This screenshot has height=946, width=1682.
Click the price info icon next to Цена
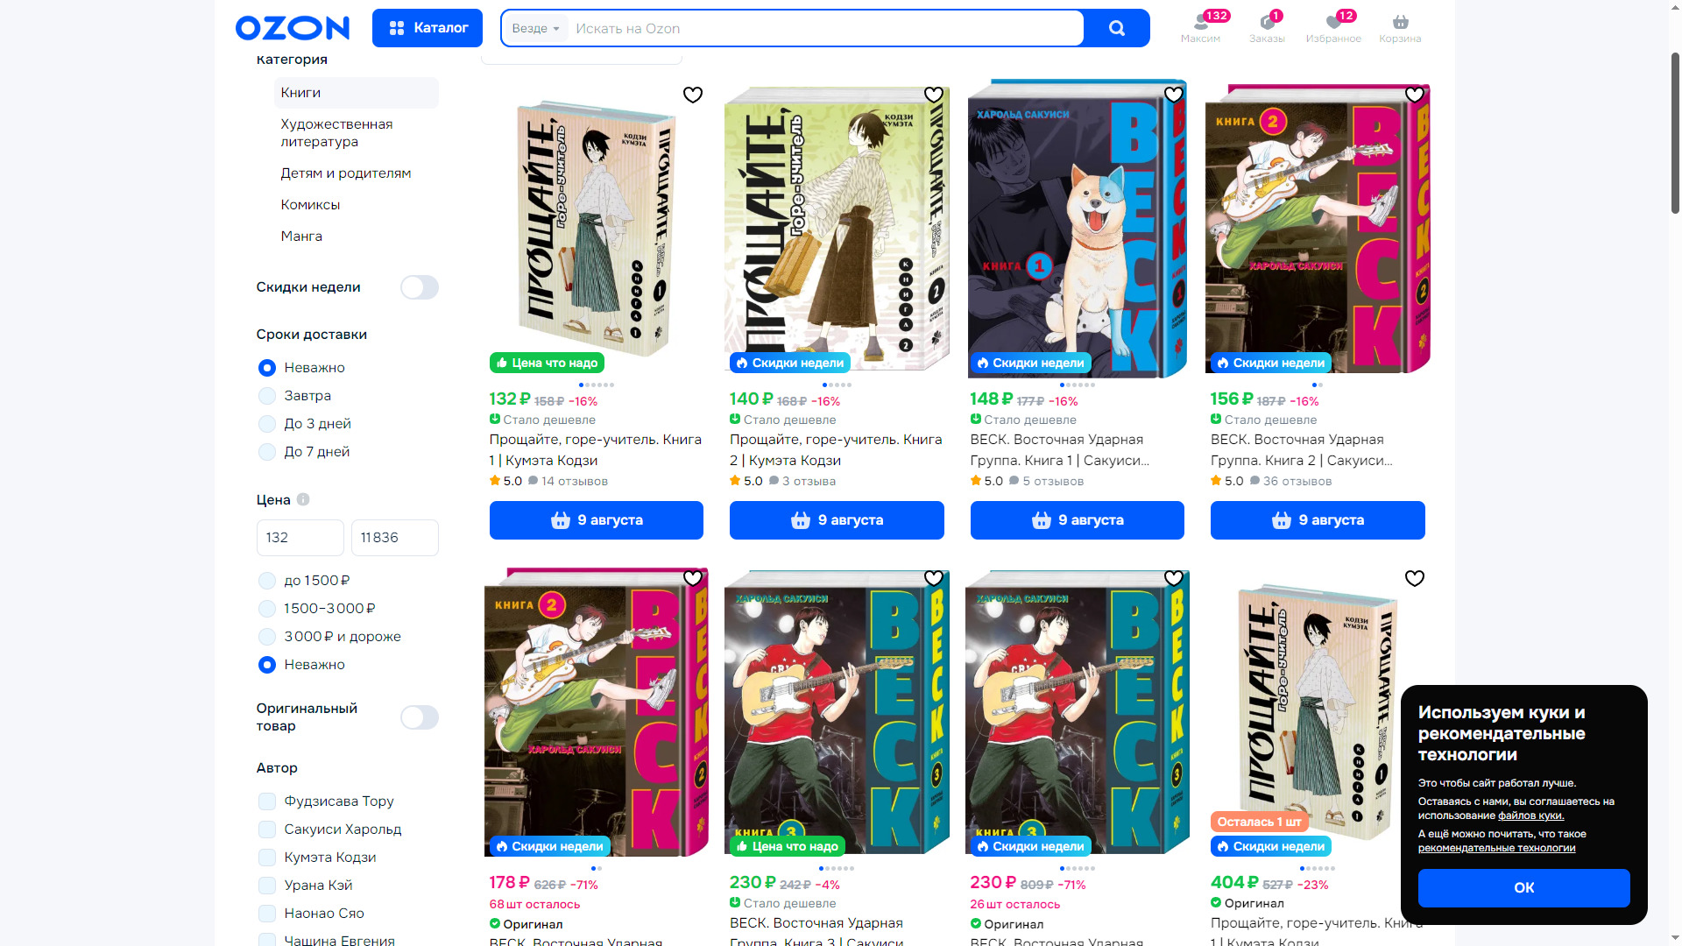[x=303, y=499]
